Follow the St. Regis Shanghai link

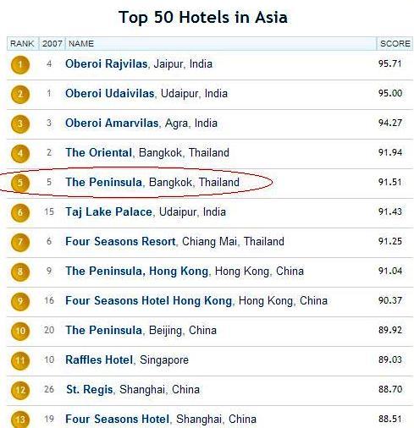[x=90, y=390]
